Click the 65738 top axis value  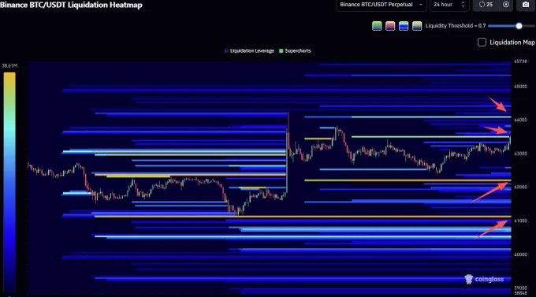520,61
